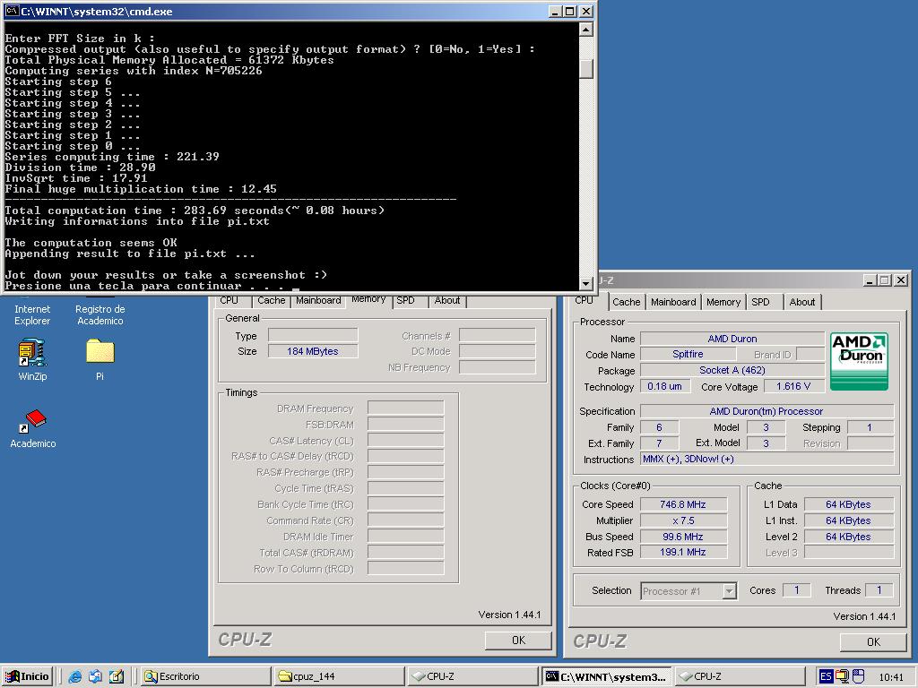Click the Core Voltage value 1.616 V
Screen dimensions: 918x688
click(793, 386)
